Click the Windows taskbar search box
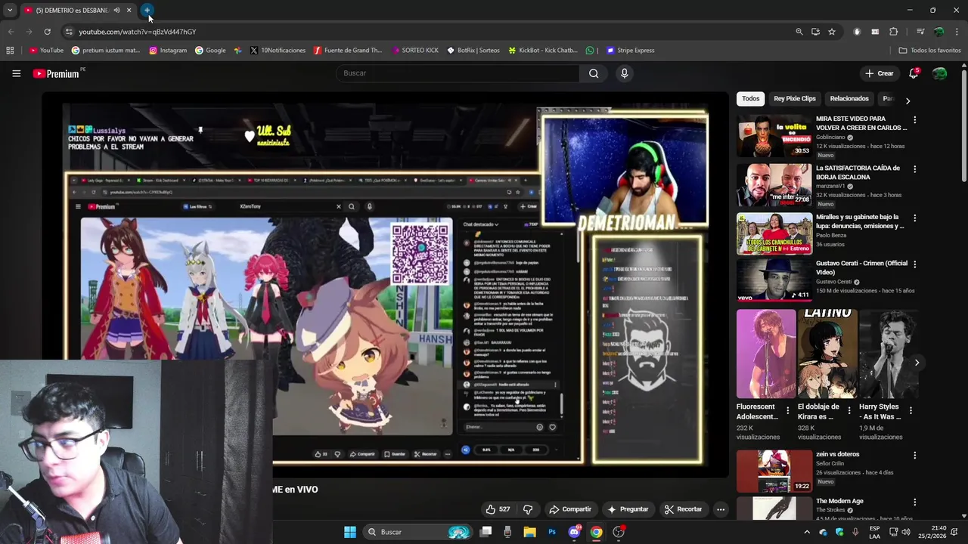Image resolution: width=968 pixels, height=544 pixels. pos(416,532)
